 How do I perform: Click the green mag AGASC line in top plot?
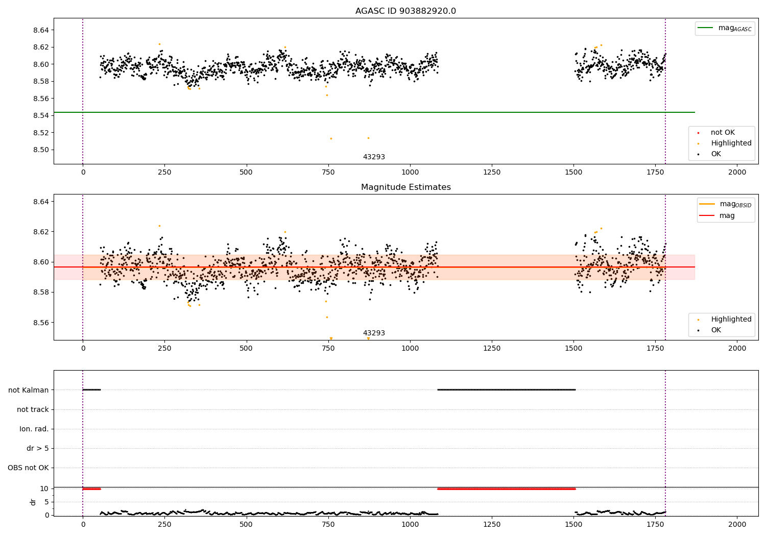pyautogui.click(x=374, y=112)
